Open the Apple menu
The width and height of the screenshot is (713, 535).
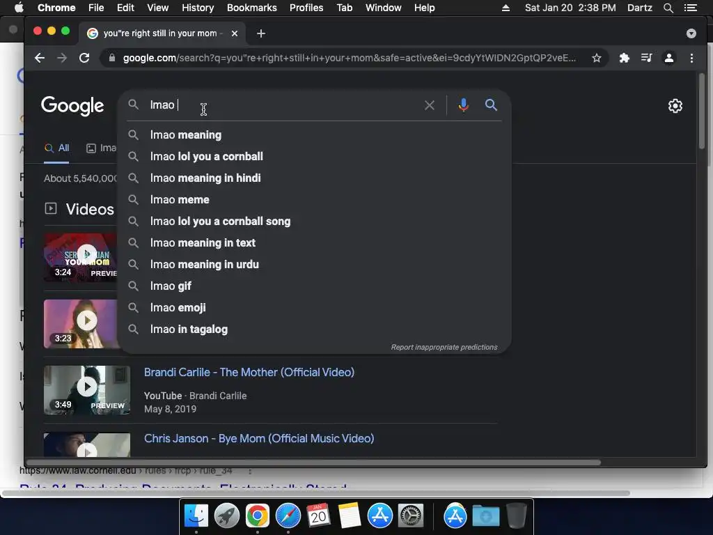(19, 8)
